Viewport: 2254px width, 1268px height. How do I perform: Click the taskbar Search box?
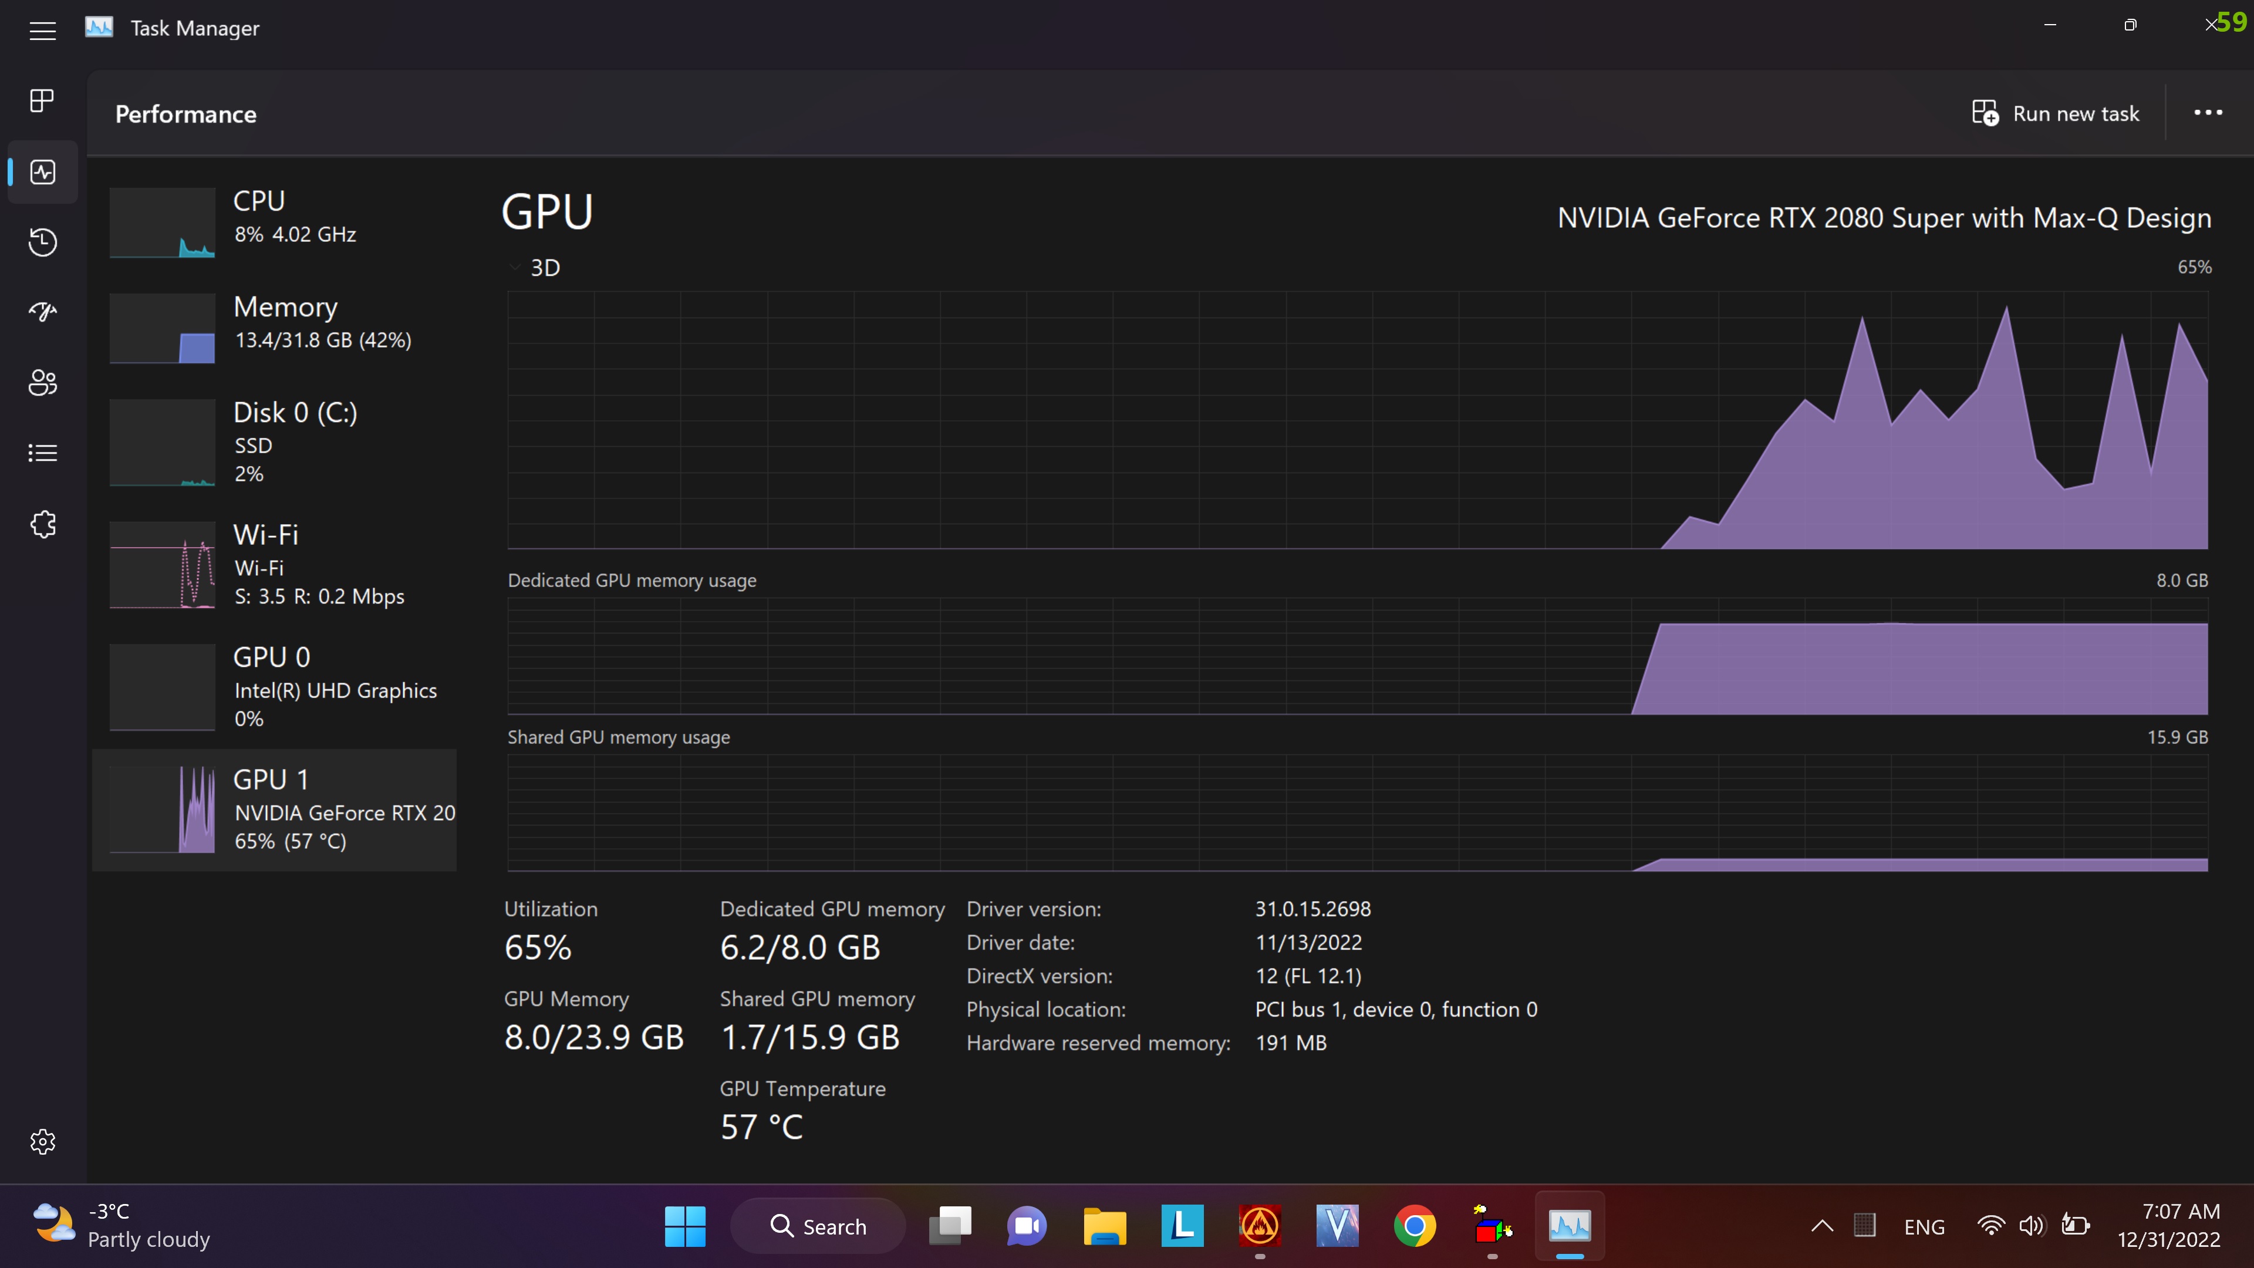817,1226
